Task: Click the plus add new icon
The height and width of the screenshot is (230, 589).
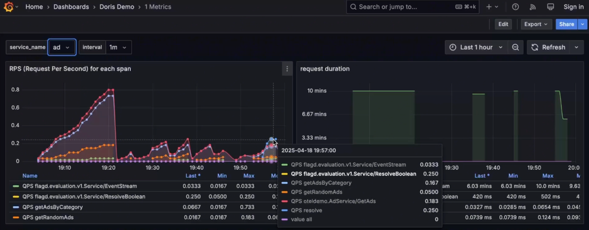Action: coord(489,7)
